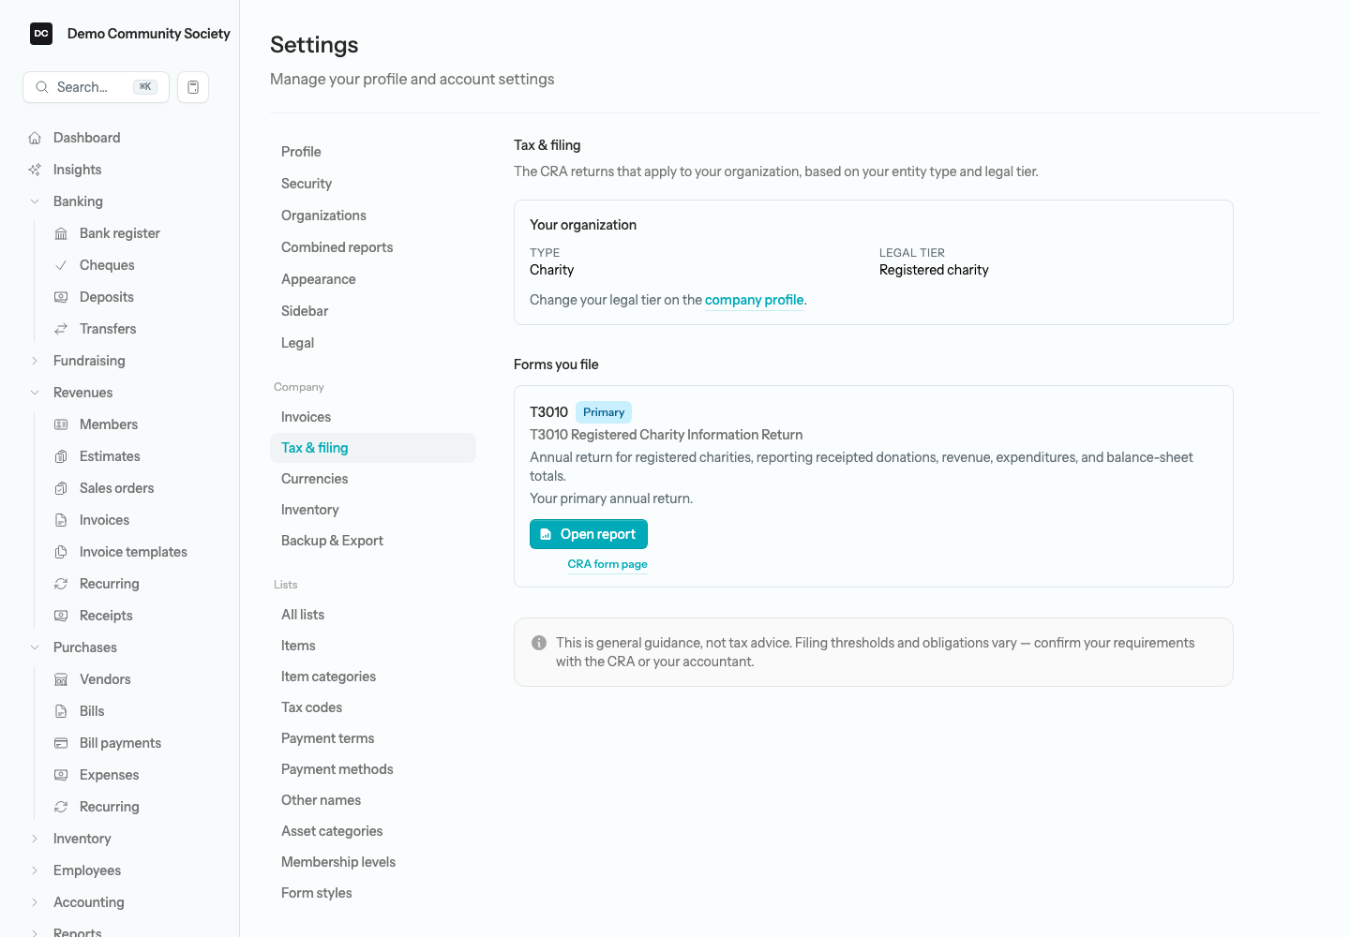Click the Search input field
Screen dimensions: 1350x937
[x=96, y=87]
